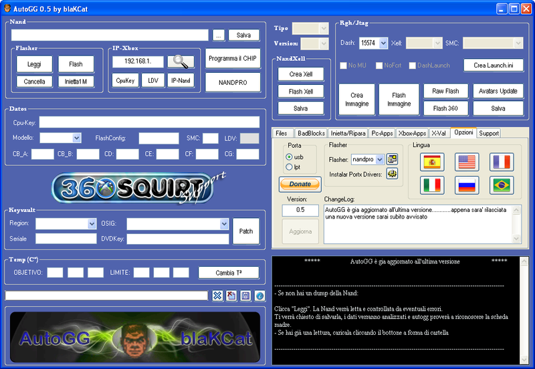Switch to the Pc-Apps tab
Viewport: 535px width, 369px height.
point(382,133)
